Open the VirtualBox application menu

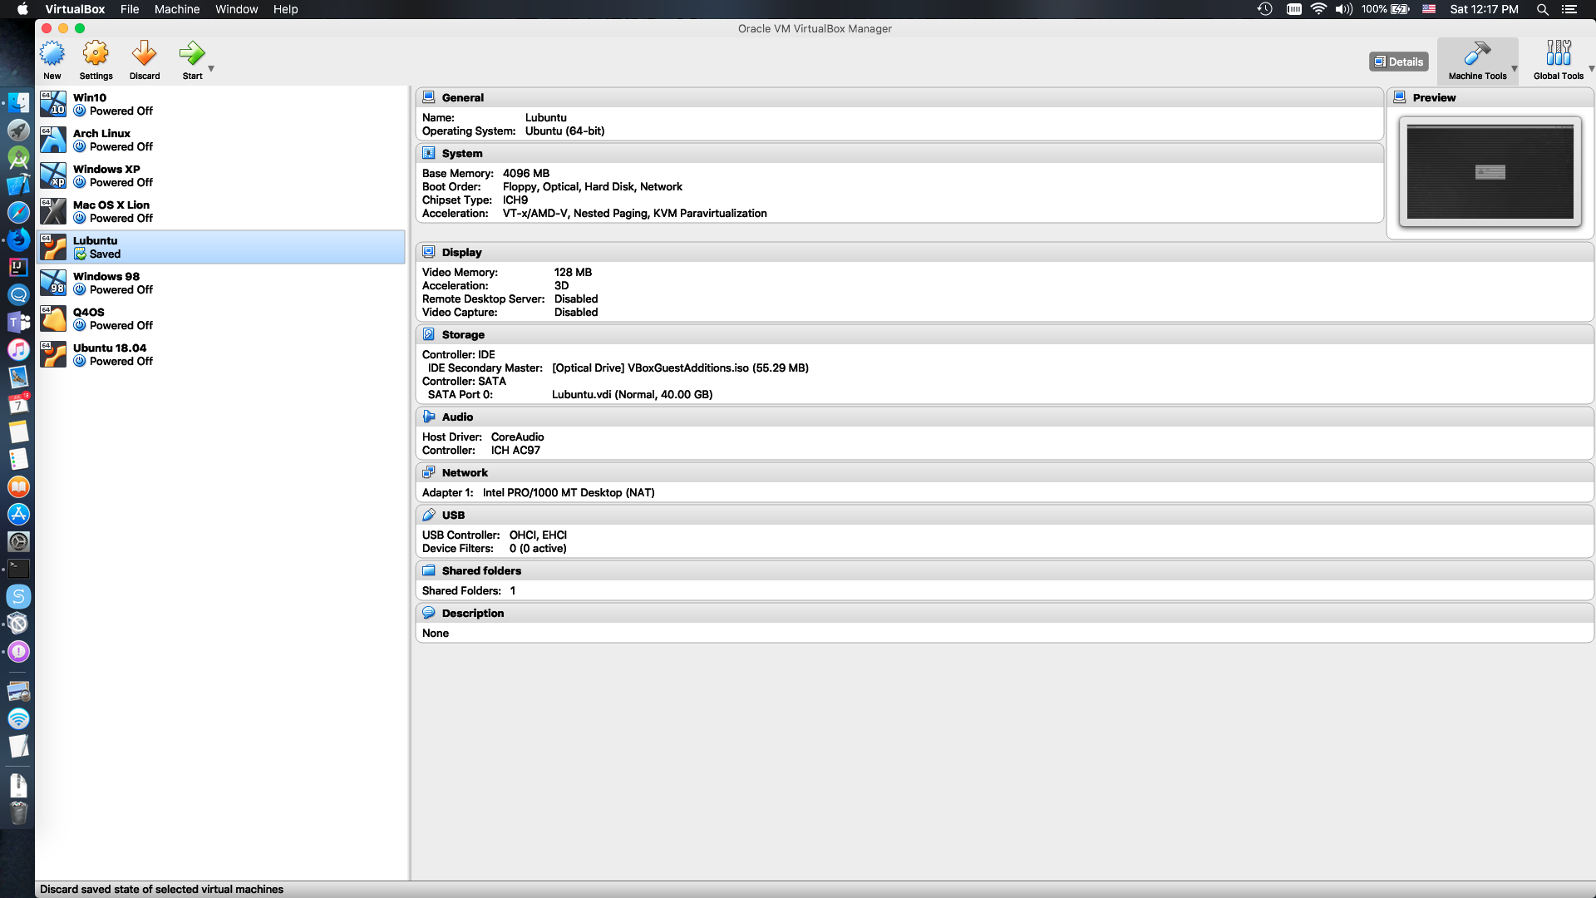[75, 9]
